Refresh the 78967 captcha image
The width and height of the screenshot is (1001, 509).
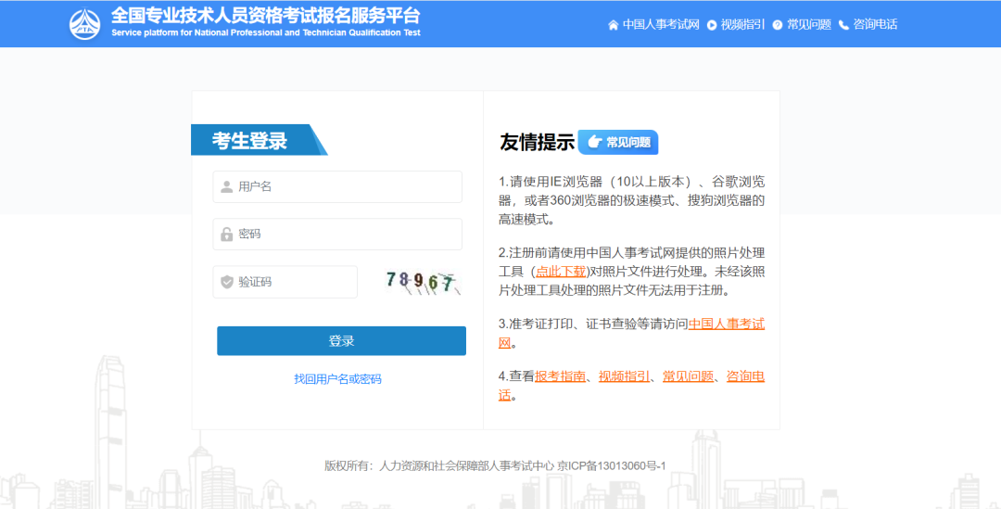(x=421, y=282)
